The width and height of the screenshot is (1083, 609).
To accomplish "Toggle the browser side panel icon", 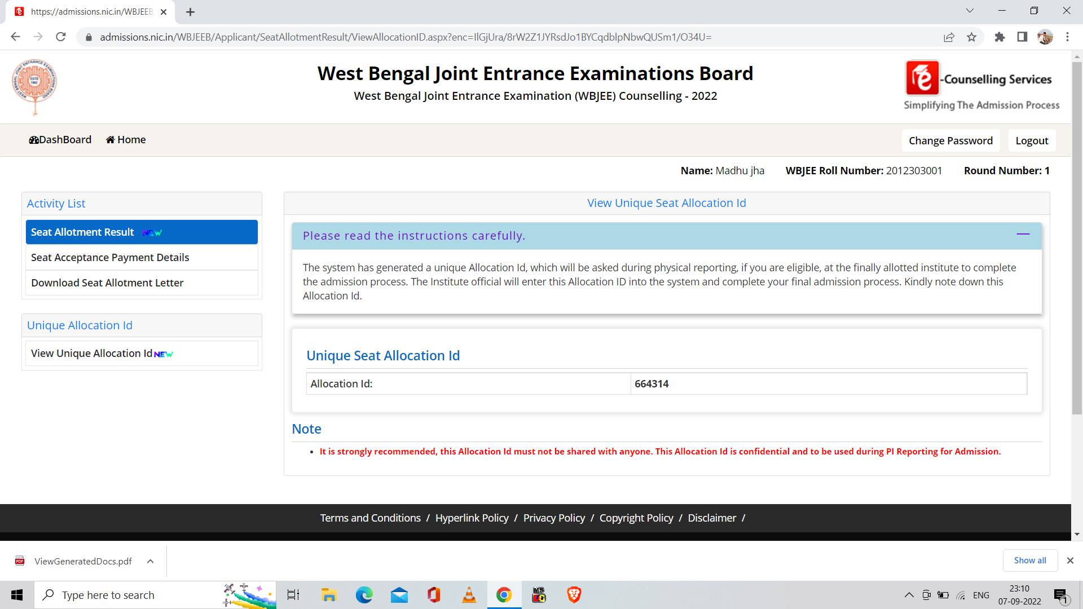I will [x=1022, y=37].
